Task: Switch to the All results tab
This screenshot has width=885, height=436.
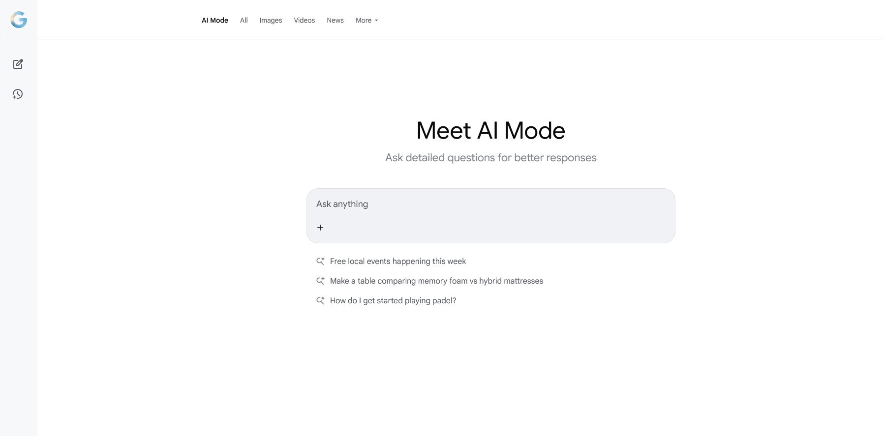Action: [x=244, y=20]
